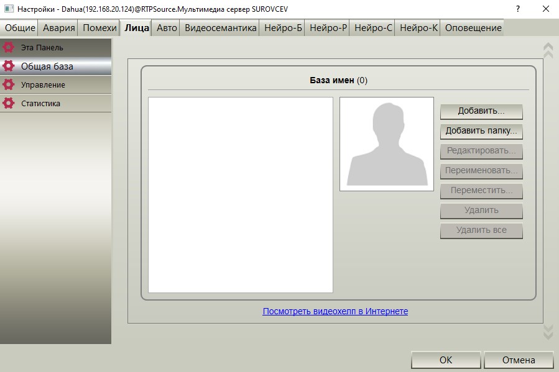Open the Видеосемантика tab
The height and width of the screenshot is (372, 559).
click(x=220, y=28)
